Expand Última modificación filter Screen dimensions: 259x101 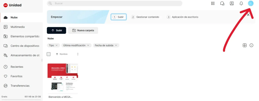[x=76, y=45]
